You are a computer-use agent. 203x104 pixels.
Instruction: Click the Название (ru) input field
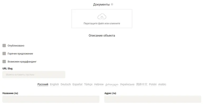pyautogui.click(x=51, y=99)
